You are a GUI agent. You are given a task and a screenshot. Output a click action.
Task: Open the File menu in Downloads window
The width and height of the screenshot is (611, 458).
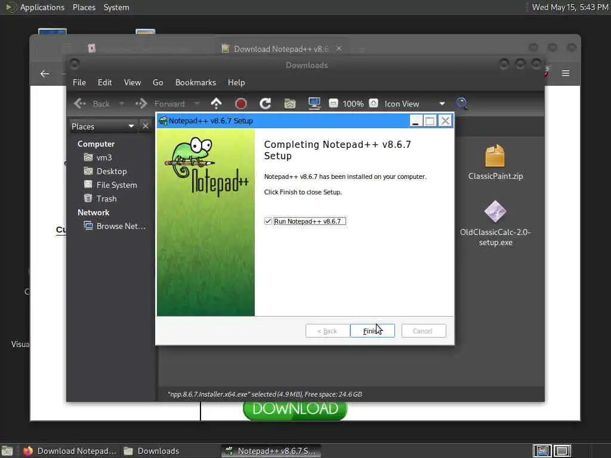[x=79, y=82]
